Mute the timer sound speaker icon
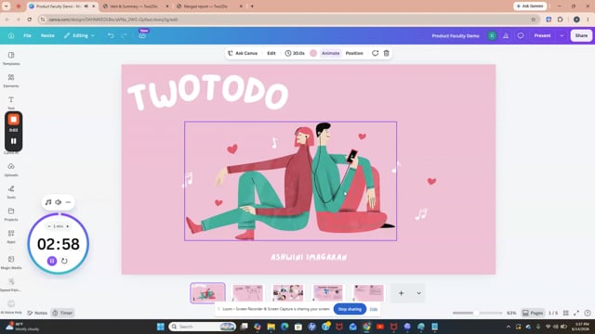This screenshot has height=334, width=595. (x=58, y=202)
